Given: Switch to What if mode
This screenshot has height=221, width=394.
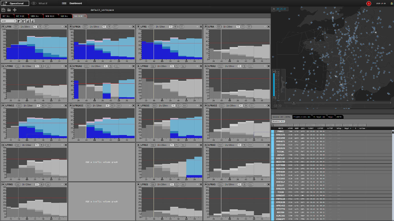Looking at the screenshot, I should point(39,3).
